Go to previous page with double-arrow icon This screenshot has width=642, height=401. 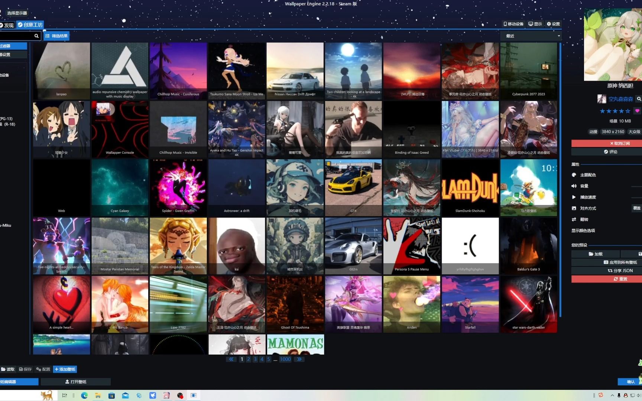pyautogui.click(x=231, y=359)
